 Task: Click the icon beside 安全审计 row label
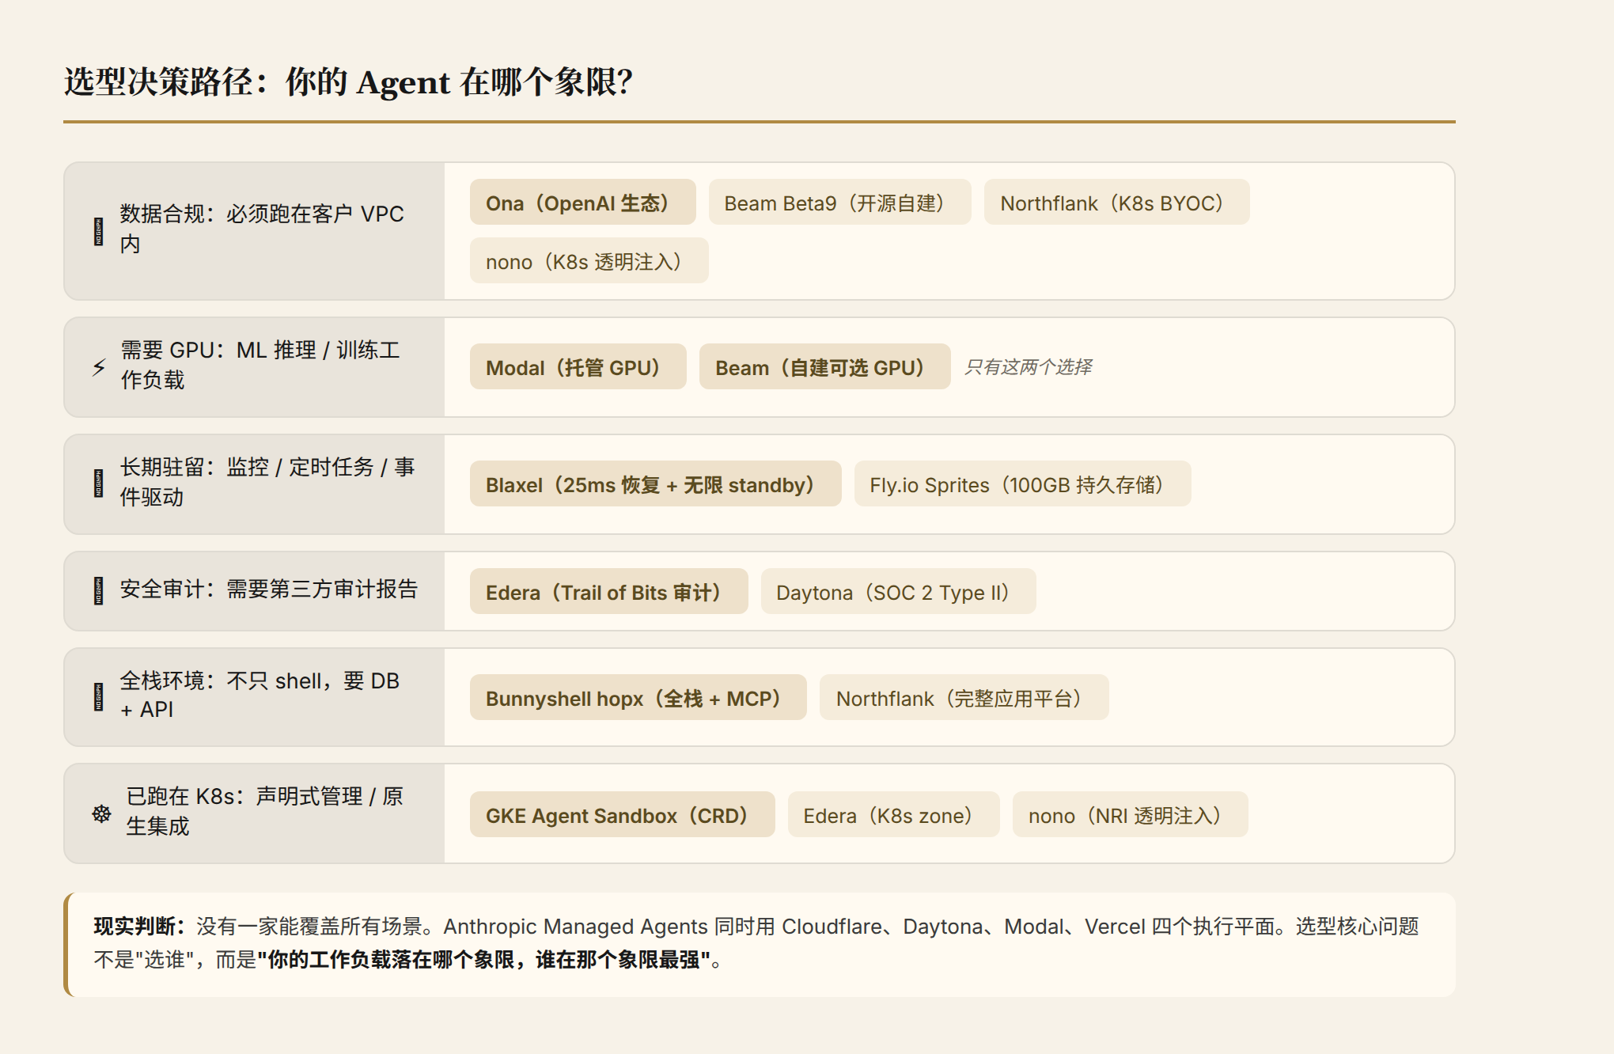click(x=98, y=591)
